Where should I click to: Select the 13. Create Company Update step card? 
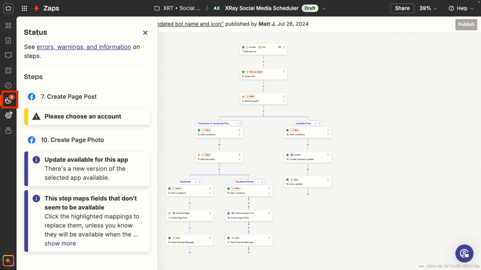(x=308, y=157)
